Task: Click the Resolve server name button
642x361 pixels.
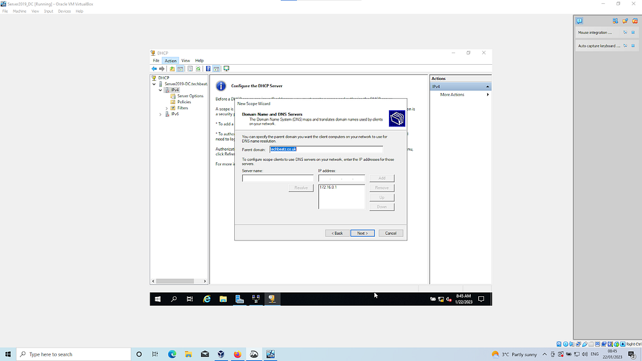Action: coord(301,188)
